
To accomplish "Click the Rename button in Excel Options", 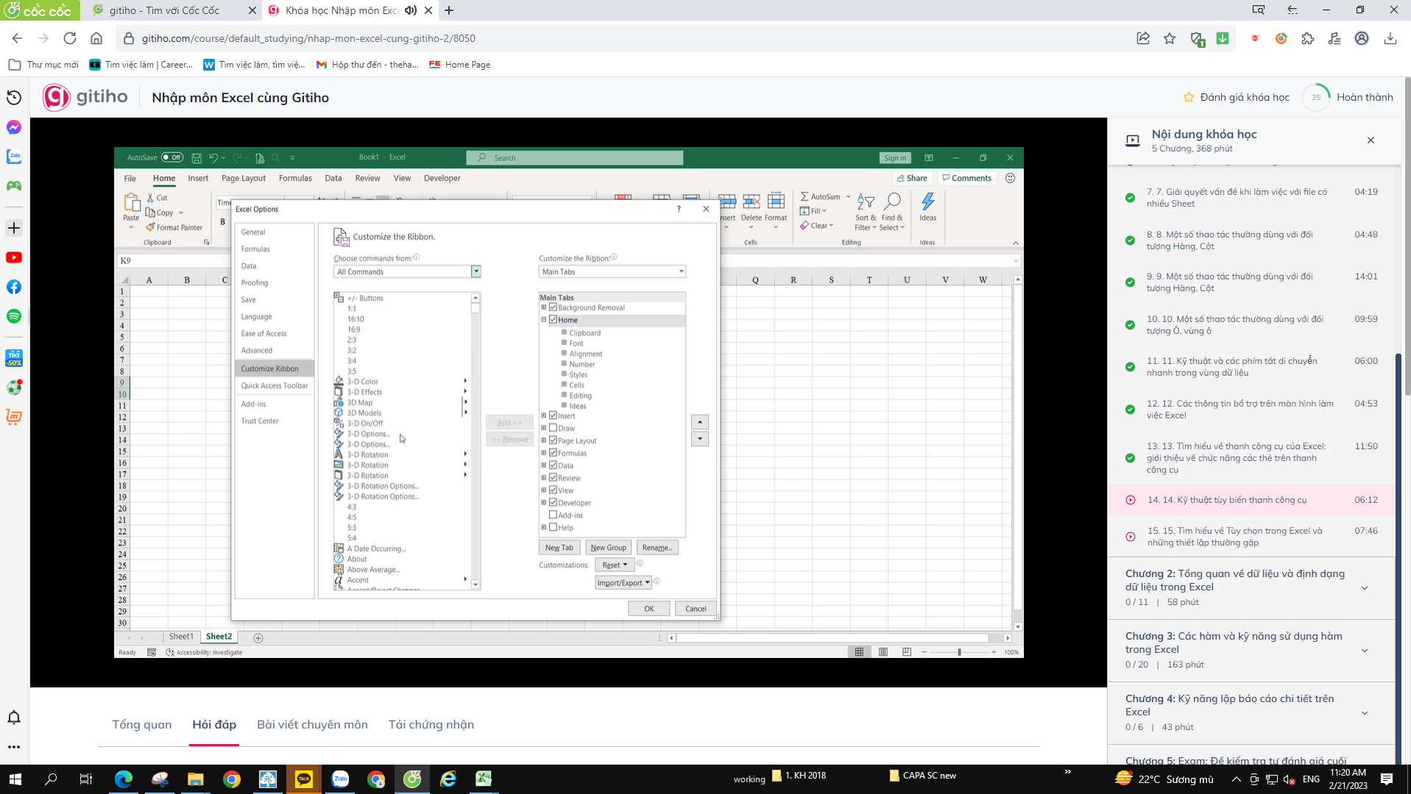I will (657, 547).
